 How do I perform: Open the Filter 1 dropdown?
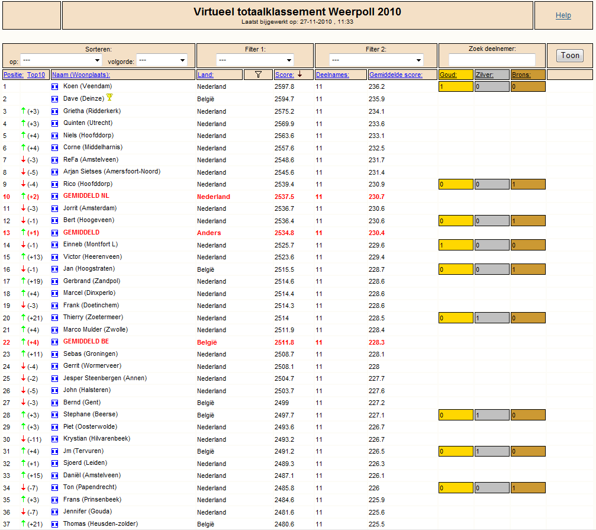pos(254,60)
